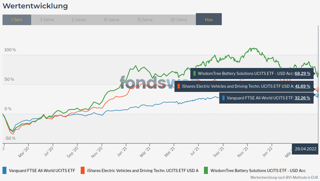Click the blue square in Vanguard tooltip
The image size is (320, 181).
[223, 98]
